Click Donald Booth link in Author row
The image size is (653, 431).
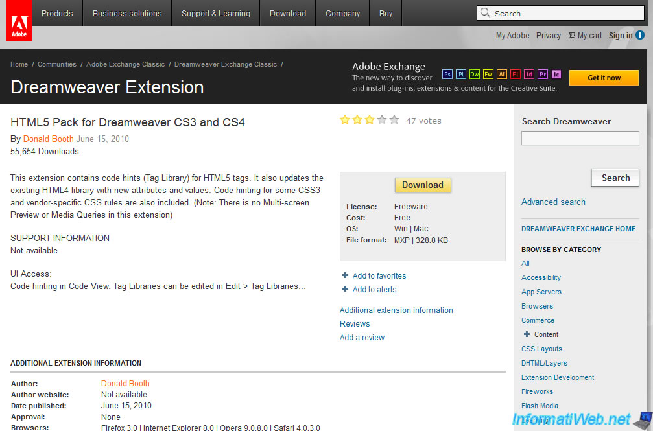coord(125,384)
